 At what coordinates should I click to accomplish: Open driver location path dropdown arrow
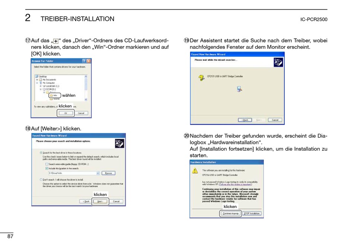point(98,173)
